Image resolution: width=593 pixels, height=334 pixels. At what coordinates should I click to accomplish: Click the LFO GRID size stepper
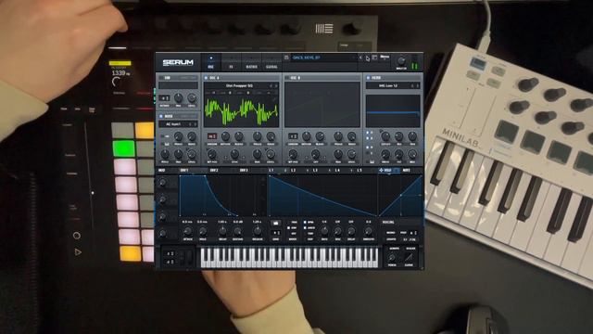276,233
